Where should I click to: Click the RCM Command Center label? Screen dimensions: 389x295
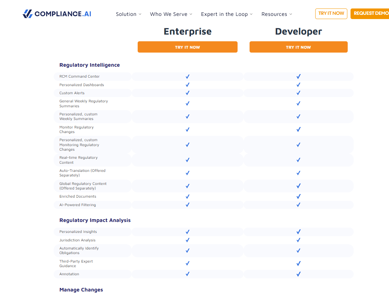click(79, 76)
